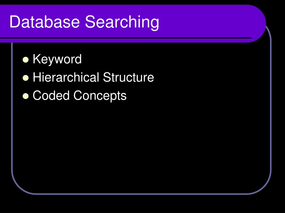Click the rounded end of the purple banner

click(x=258, y=24)
